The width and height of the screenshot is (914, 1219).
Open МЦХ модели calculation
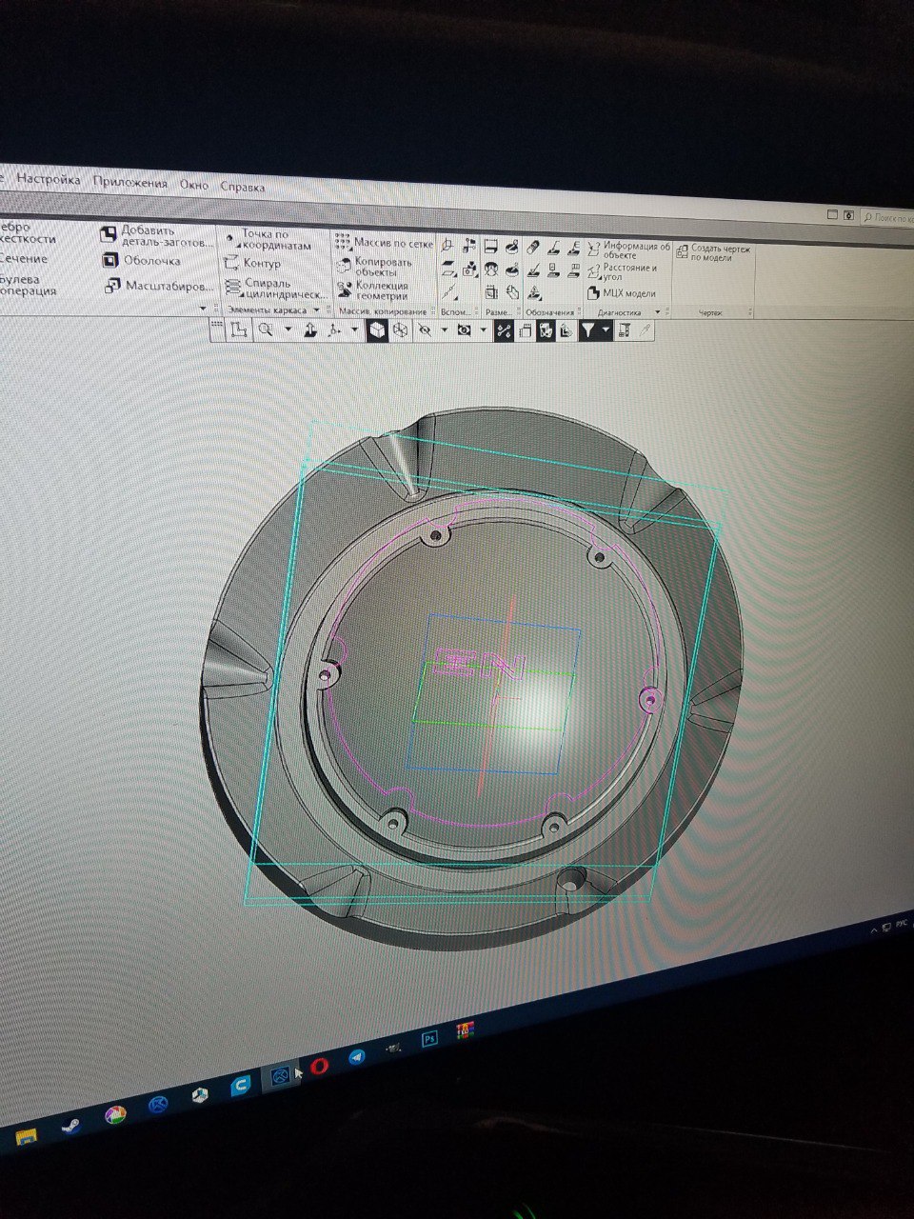tap(623, 293)
